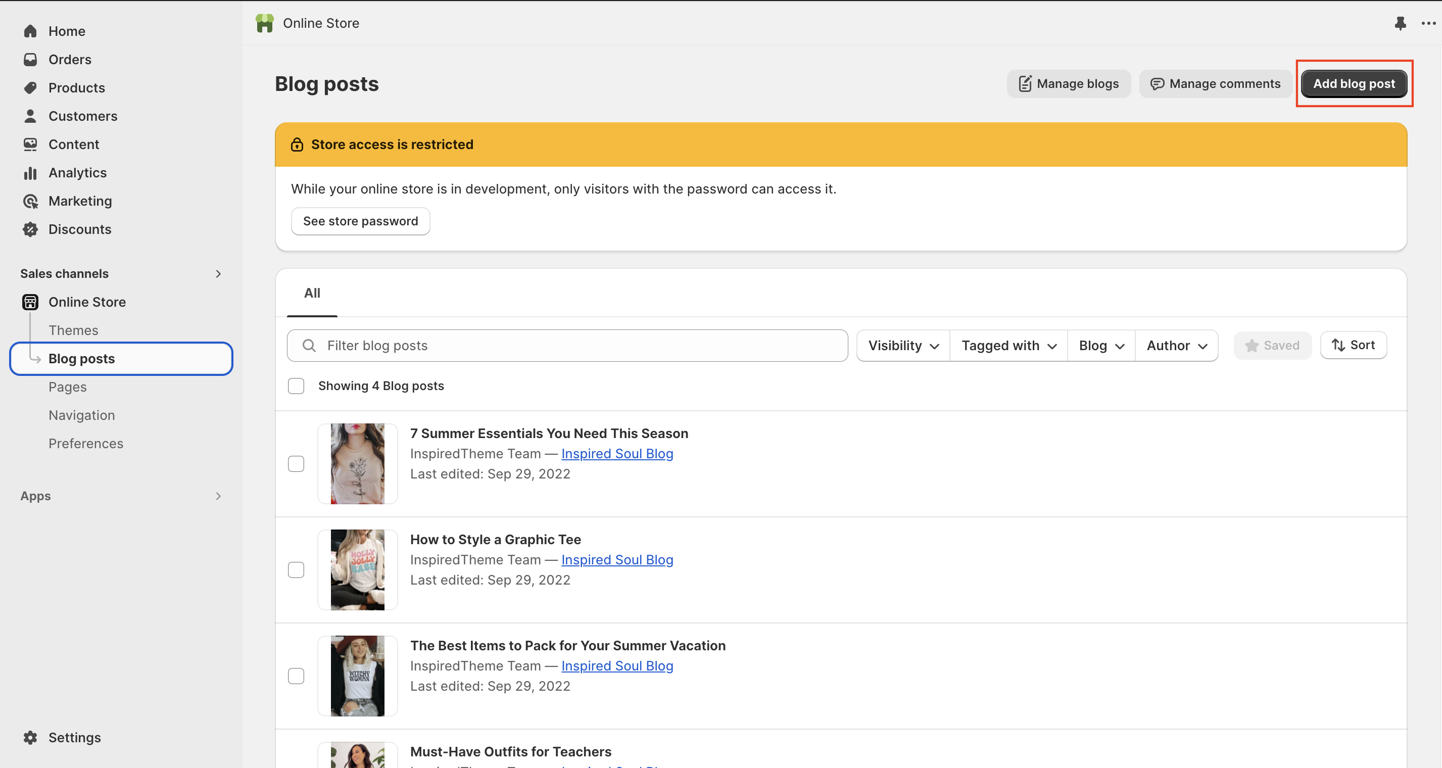The width and height of the screenshot is (1442, 768).
Task: Open Analytics bar chart icon
Action: pyautogui.click(x=30, y=173)
